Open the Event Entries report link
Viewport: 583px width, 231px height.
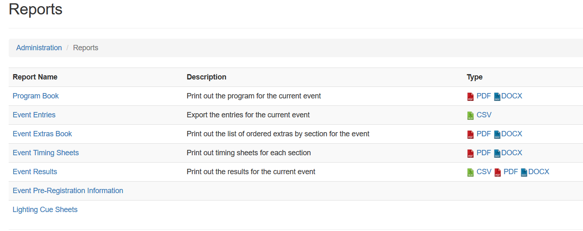[x=34, y=115]
